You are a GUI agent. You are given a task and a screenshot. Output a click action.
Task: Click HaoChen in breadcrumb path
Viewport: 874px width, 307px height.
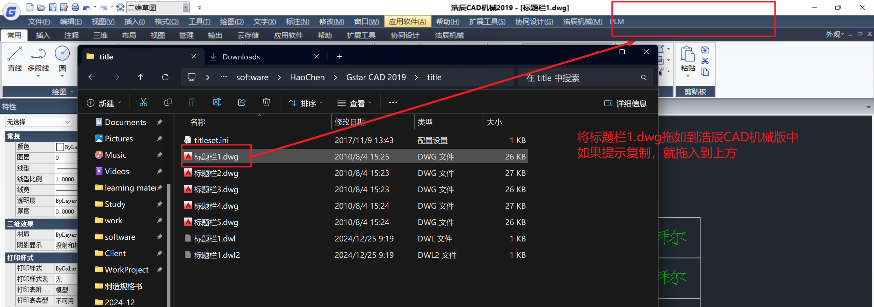coord(307,77)
